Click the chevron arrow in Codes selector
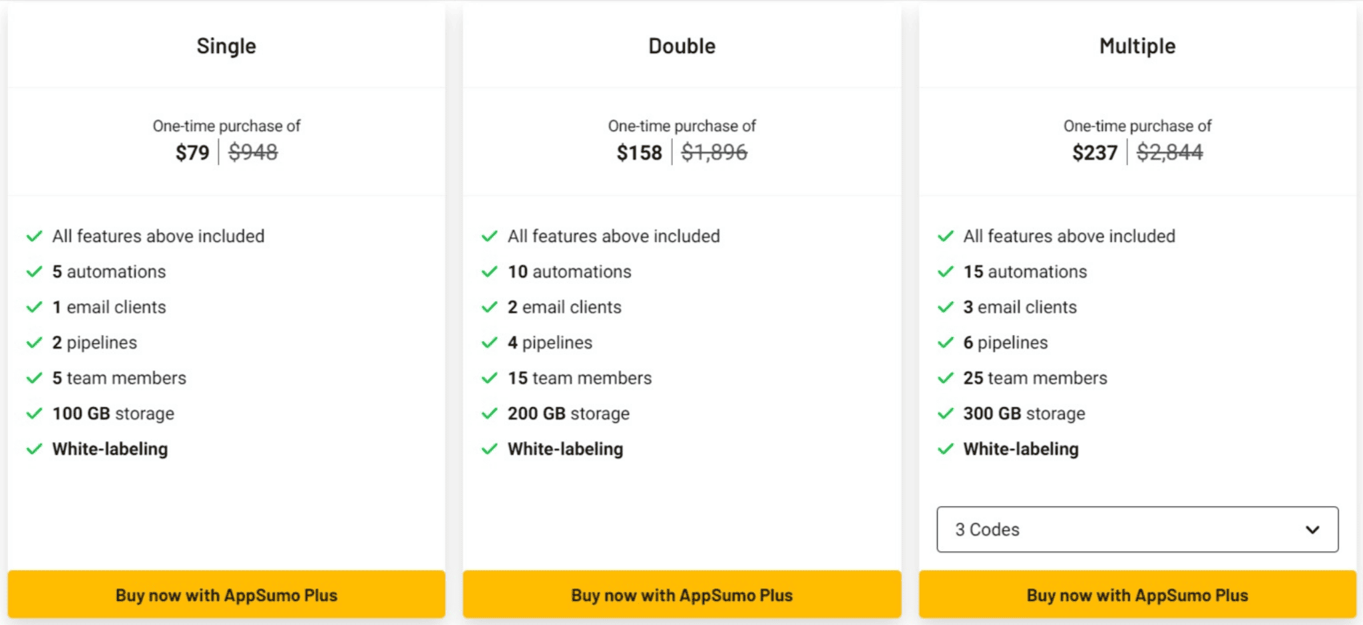This screenshot has width=1363, height=625. (x=1312, y=530)
